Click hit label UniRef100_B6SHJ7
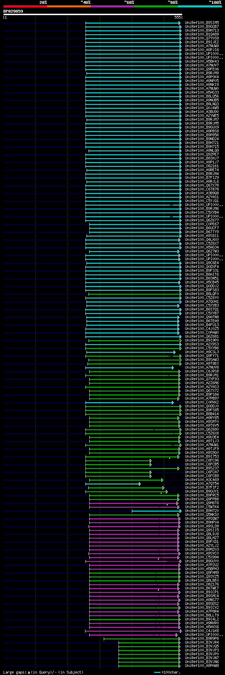This screenshot has width=225, height=675. [x=202, y=158]
